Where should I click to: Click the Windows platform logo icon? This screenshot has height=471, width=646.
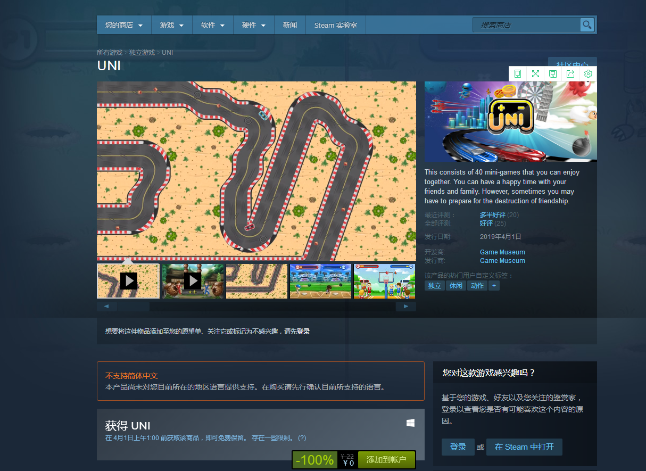click(x=410, y=423)
